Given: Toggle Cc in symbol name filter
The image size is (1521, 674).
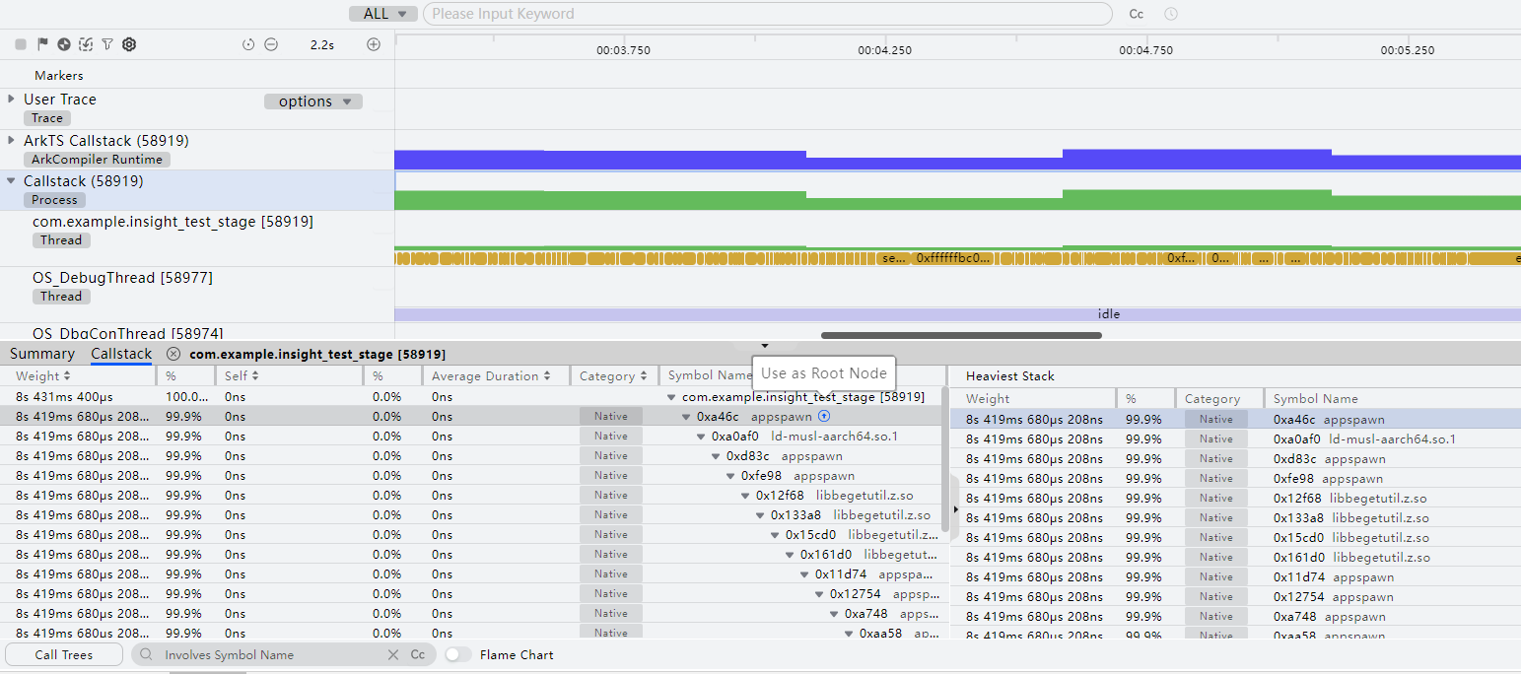Looking at the screenshot, I should [x=418, y=654].
